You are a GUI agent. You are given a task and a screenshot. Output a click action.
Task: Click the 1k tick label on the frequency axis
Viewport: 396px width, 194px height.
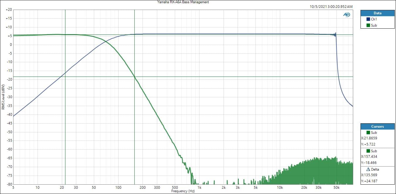click(199, 187)
